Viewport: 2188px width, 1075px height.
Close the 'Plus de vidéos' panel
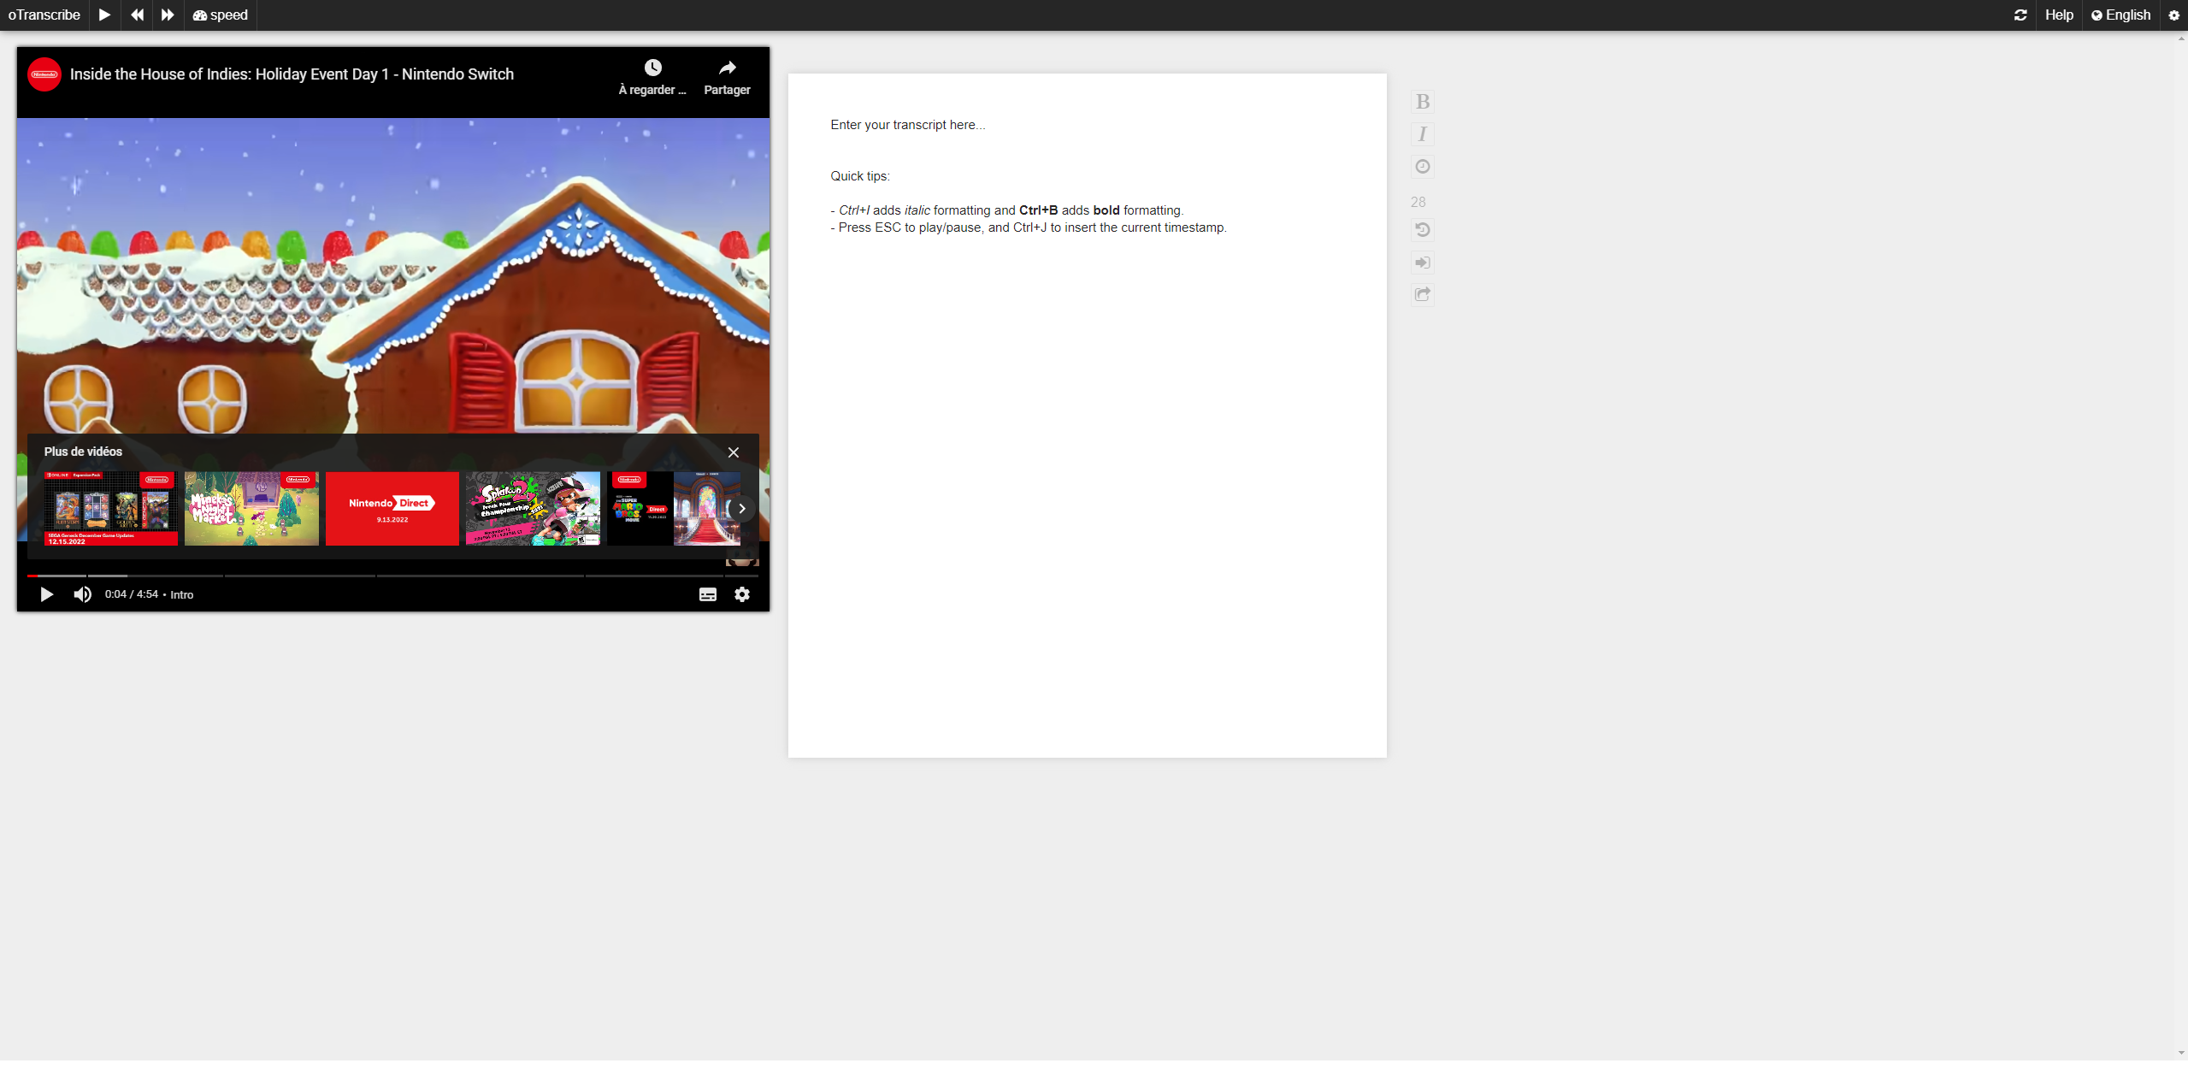click(734, 452)
